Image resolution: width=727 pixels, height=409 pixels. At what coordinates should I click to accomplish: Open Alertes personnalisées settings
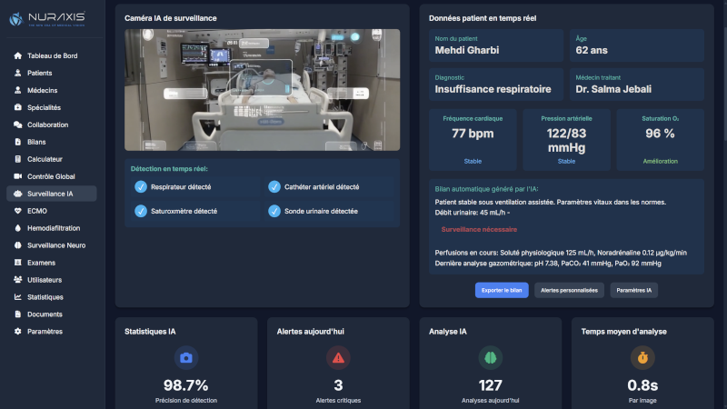[x=569, y=290]
